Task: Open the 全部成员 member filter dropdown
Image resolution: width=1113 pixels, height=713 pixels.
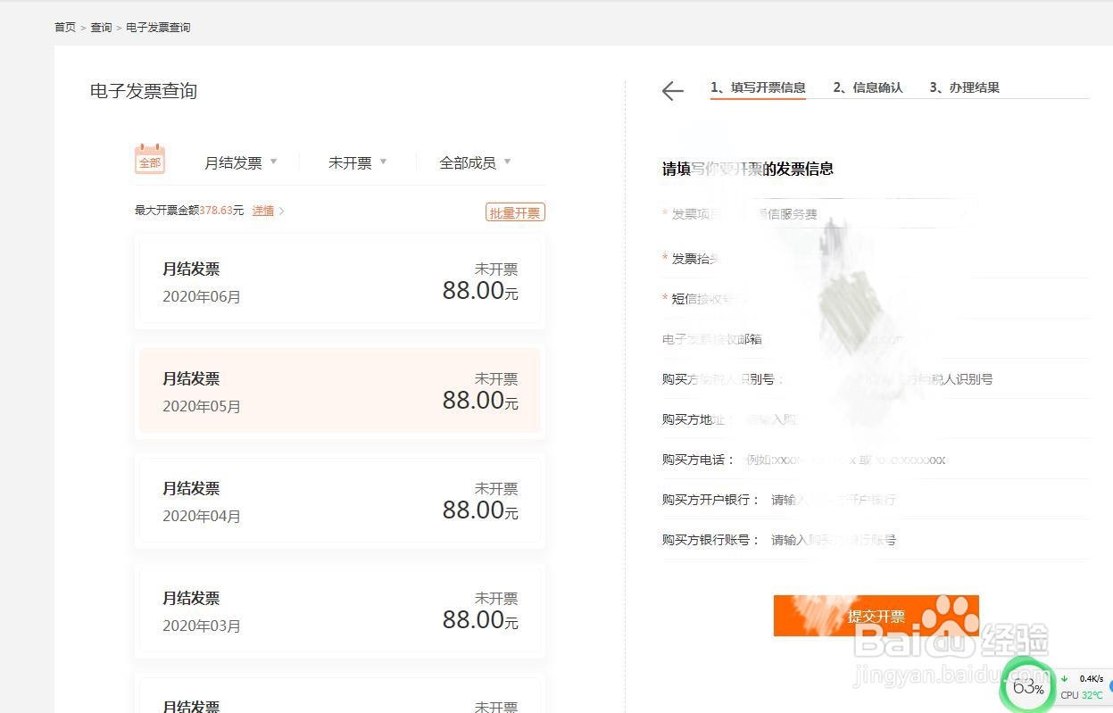Action: click(475, 162)
